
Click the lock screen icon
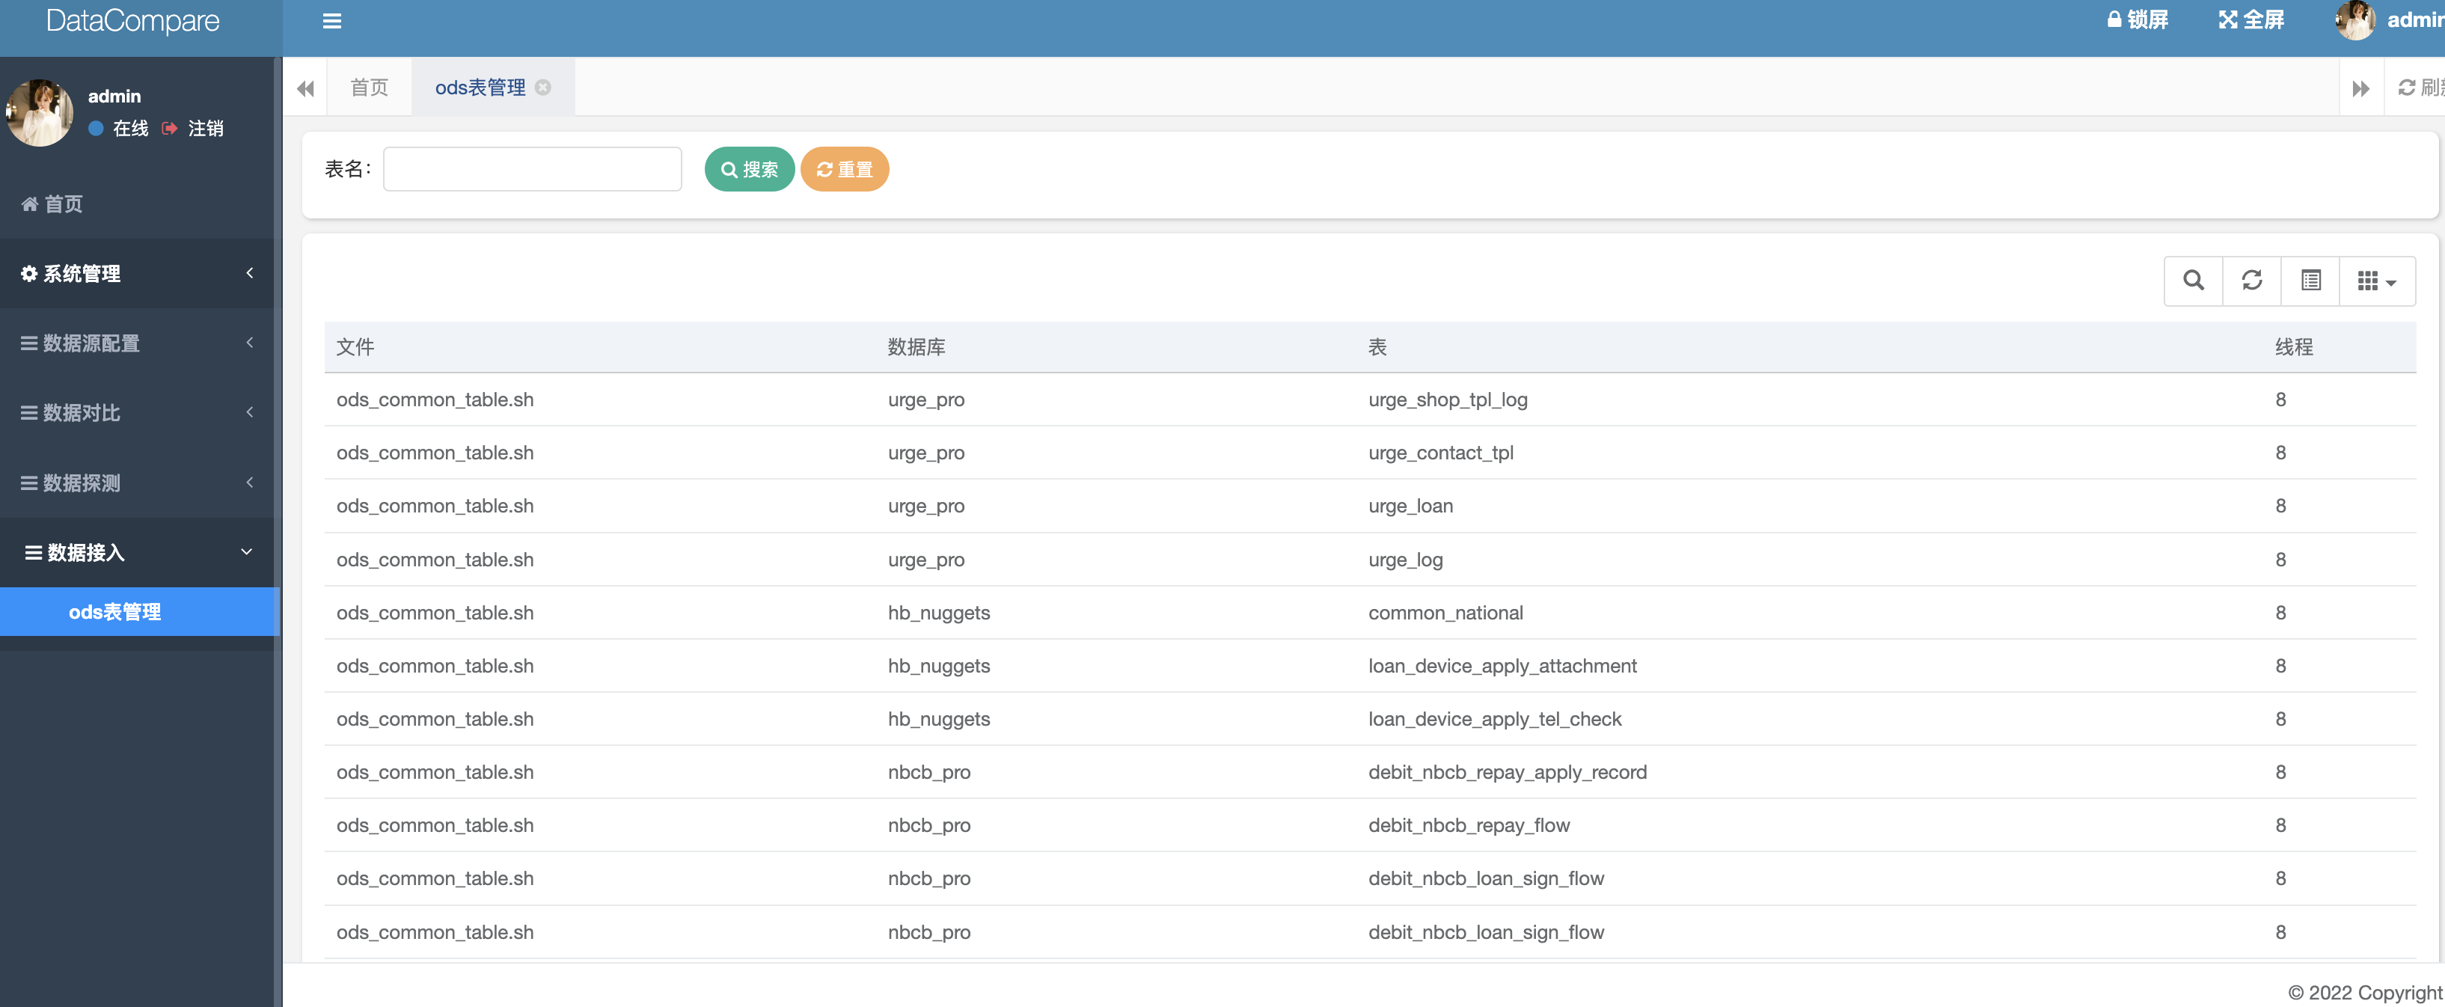tap(2114, 20)
